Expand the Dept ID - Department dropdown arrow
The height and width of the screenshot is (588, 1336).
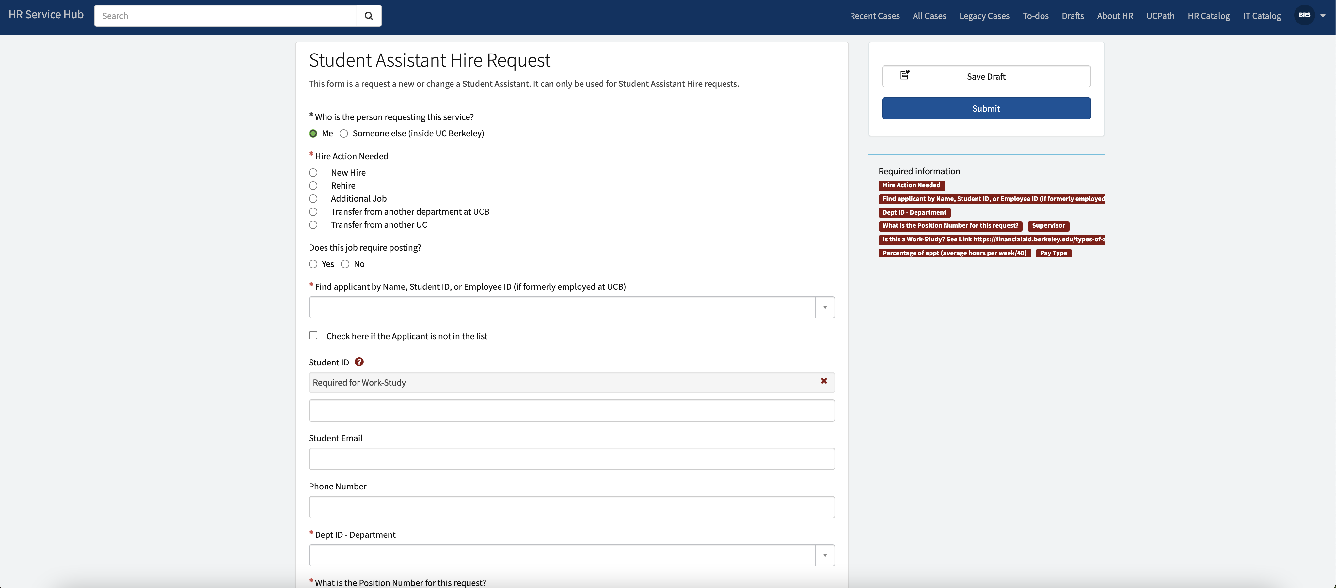coord(825,555)
